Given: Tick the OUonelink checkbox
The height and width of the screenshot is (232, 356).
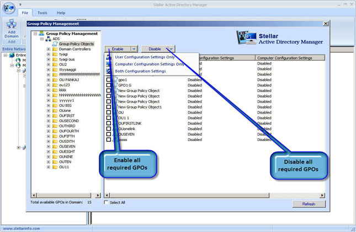Looking at the screenshot, I should (109, 128).
